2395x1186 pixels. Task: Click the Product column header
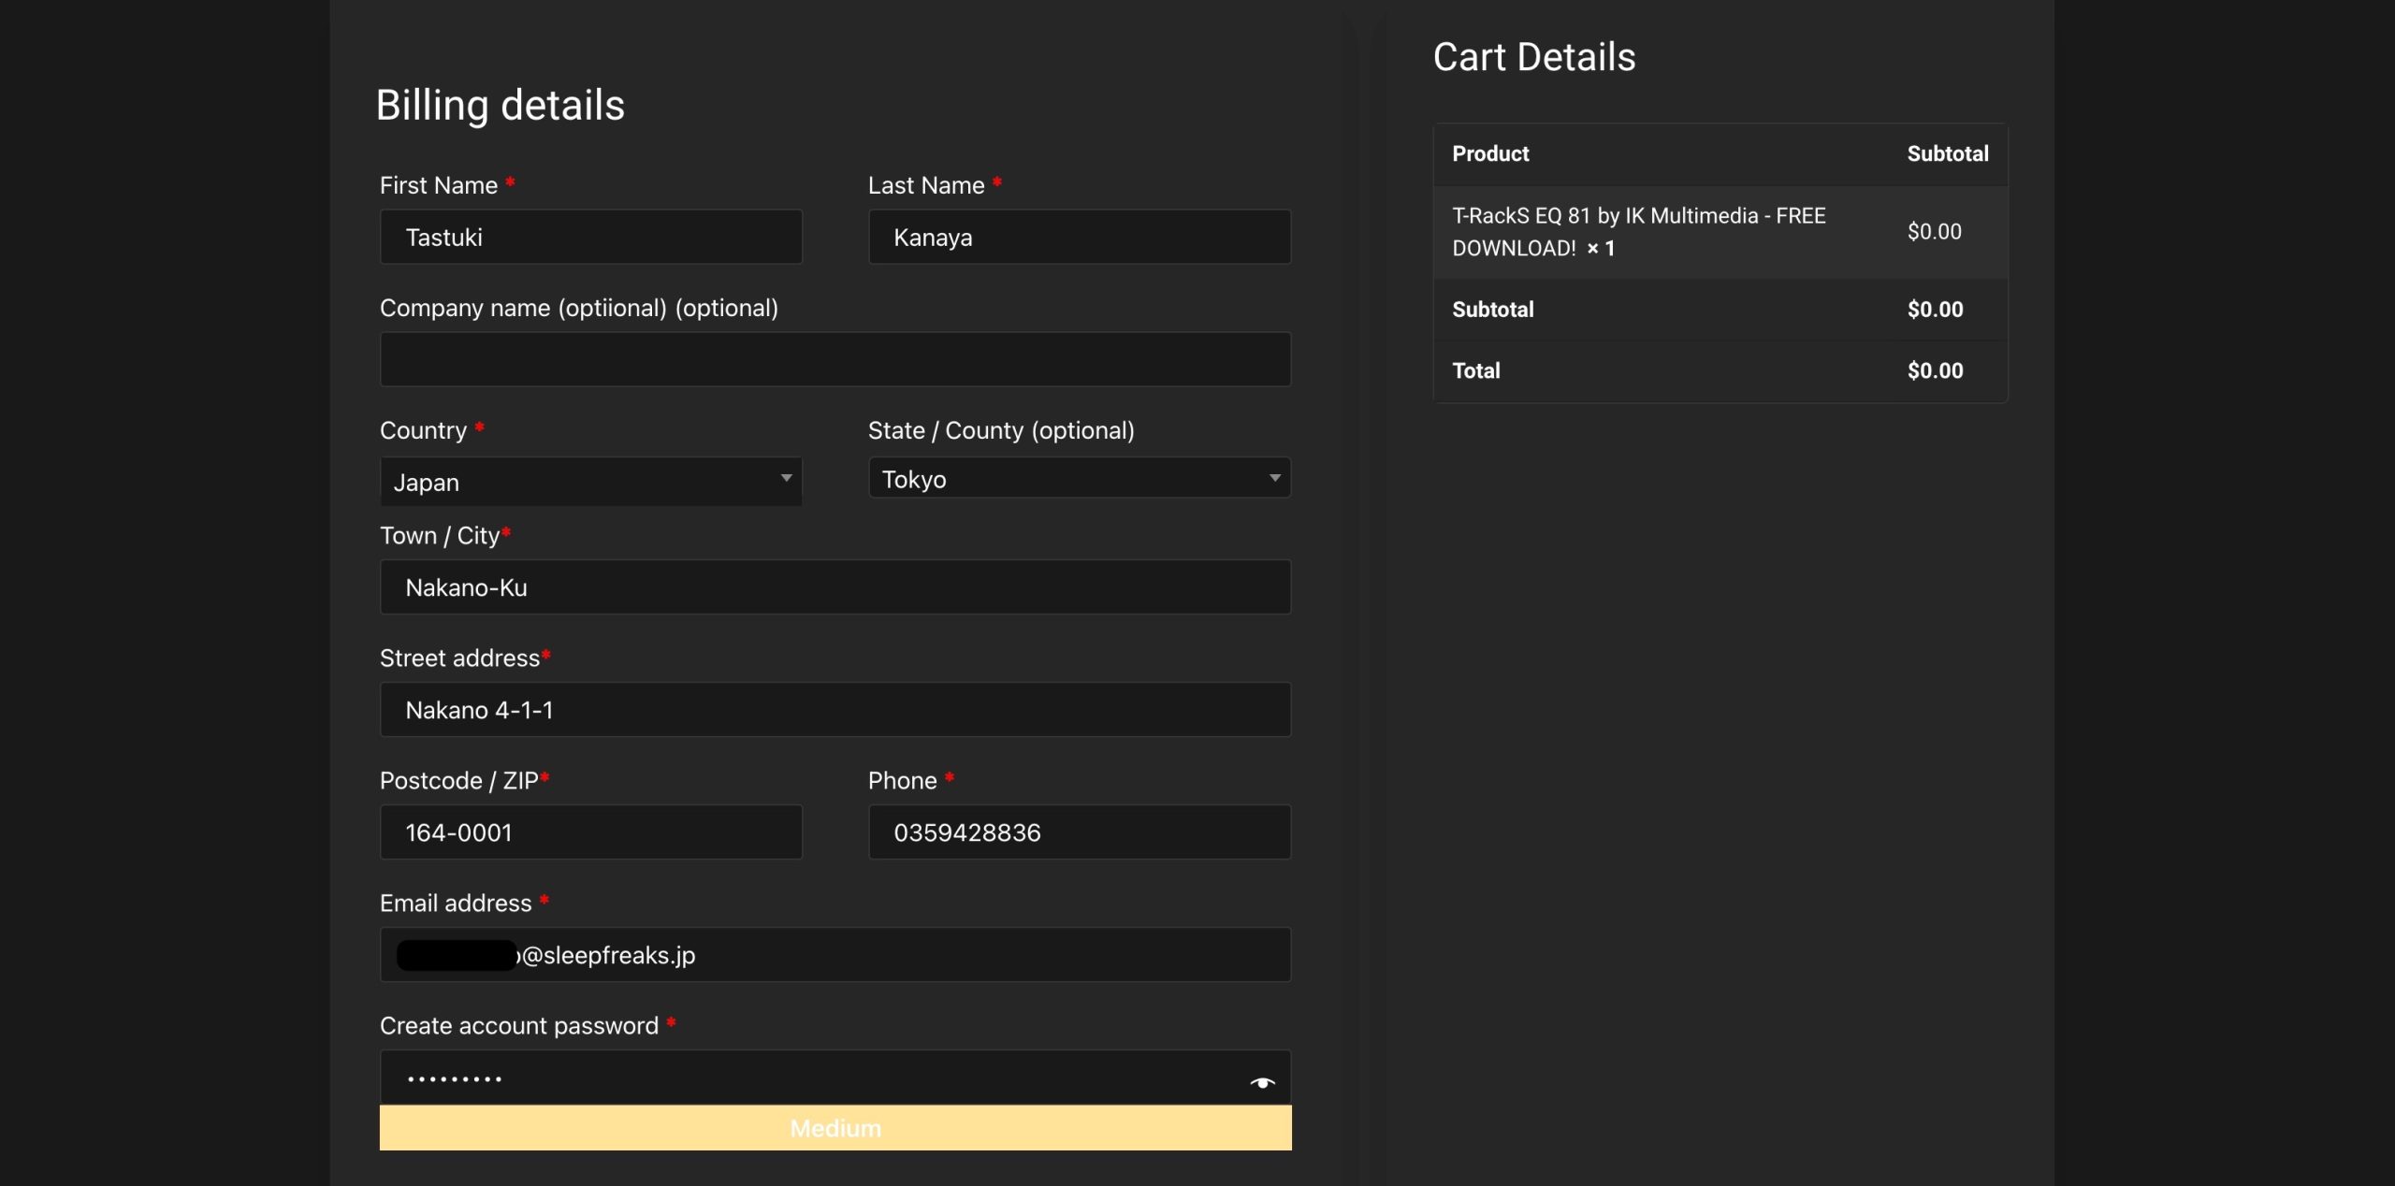(x=1490, y=153)
